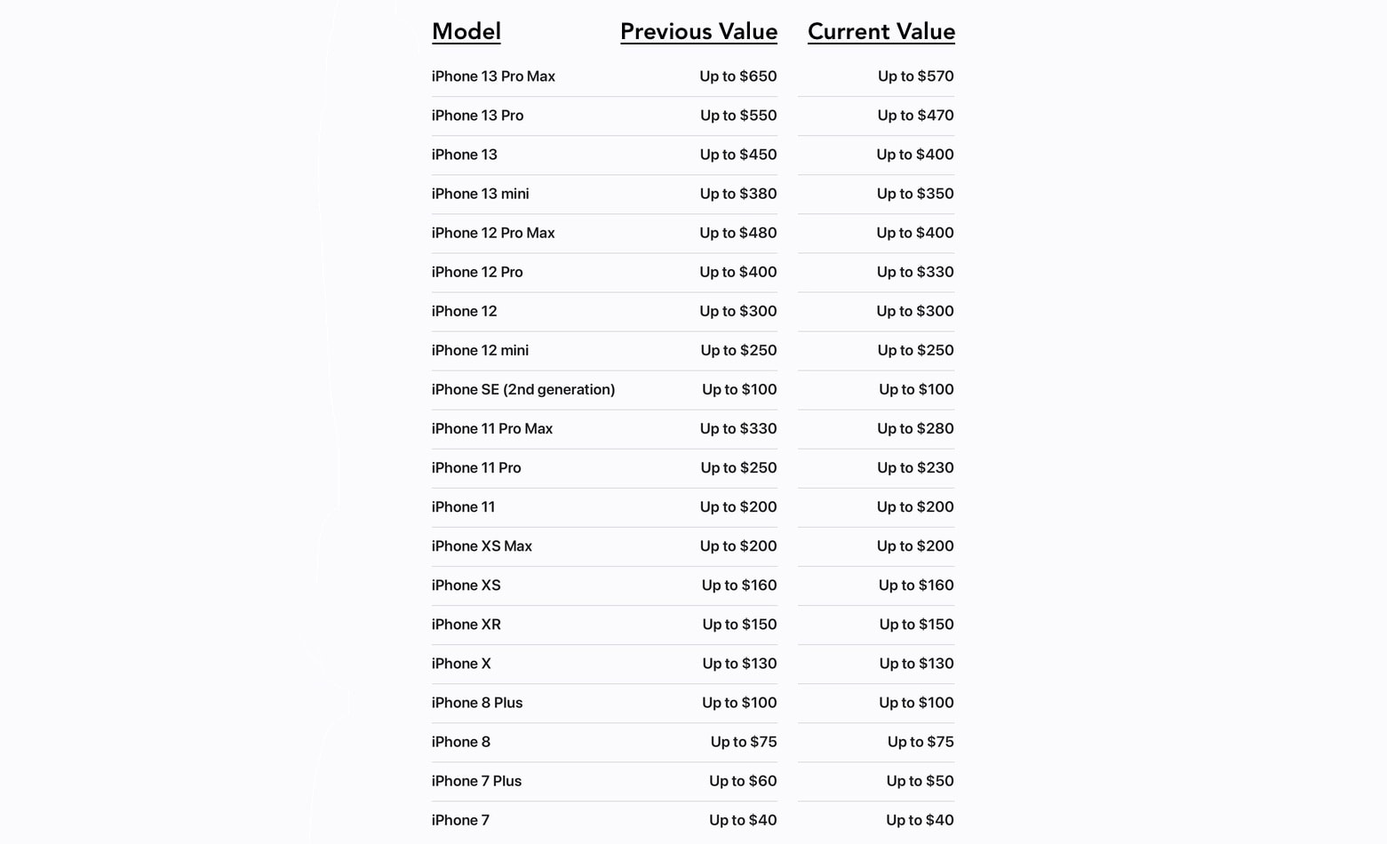Click iPhone 13 Pro Max current value $570
The width and height of the screenshot is (1387, 844).
pyautogui.click(x=915, y=76)
